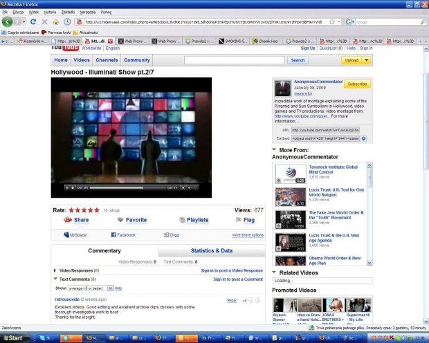Click 'more share options' link
This screenshot has height=343, width=429.
pyautogui.click(x=248, y=235)
